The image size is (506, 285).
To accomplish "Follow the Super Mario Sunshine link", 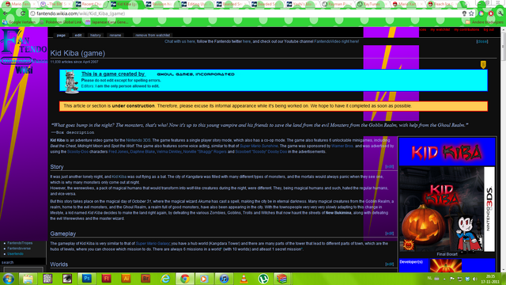I will 259,146.
